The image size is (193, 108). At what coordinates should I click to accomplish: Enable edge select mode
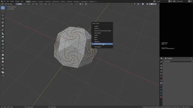pos(19,4)
